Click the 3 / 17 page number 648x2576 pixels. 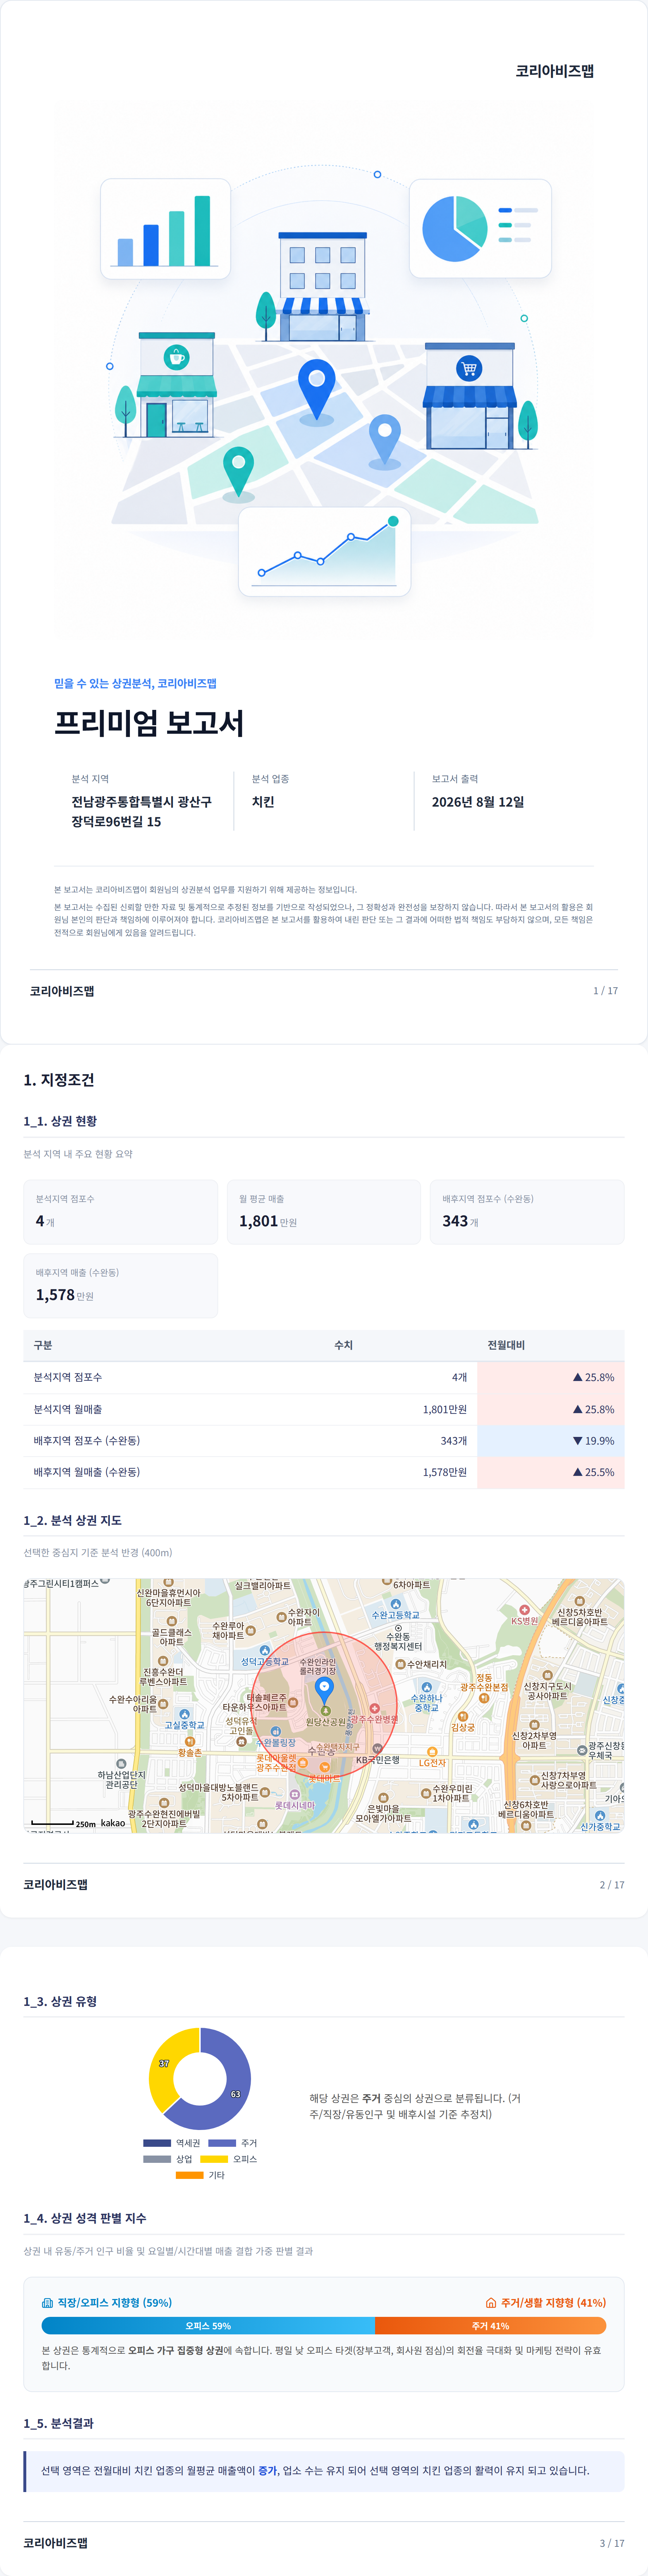tap(612, 2543)
